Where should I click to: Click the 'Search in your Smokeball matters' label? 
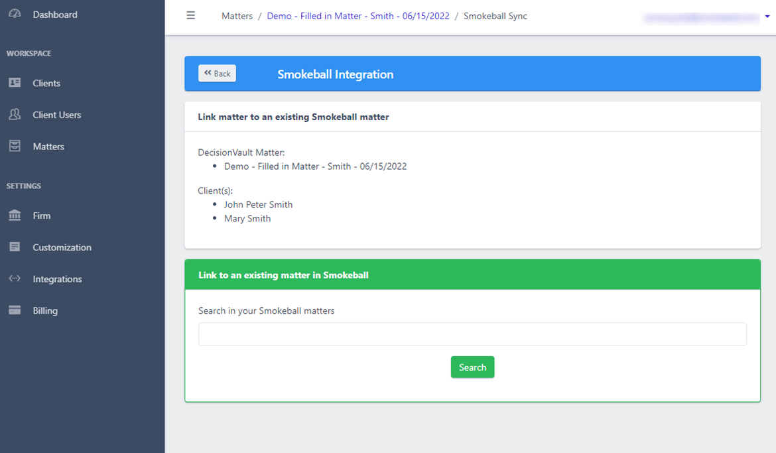tap(266, 310)
